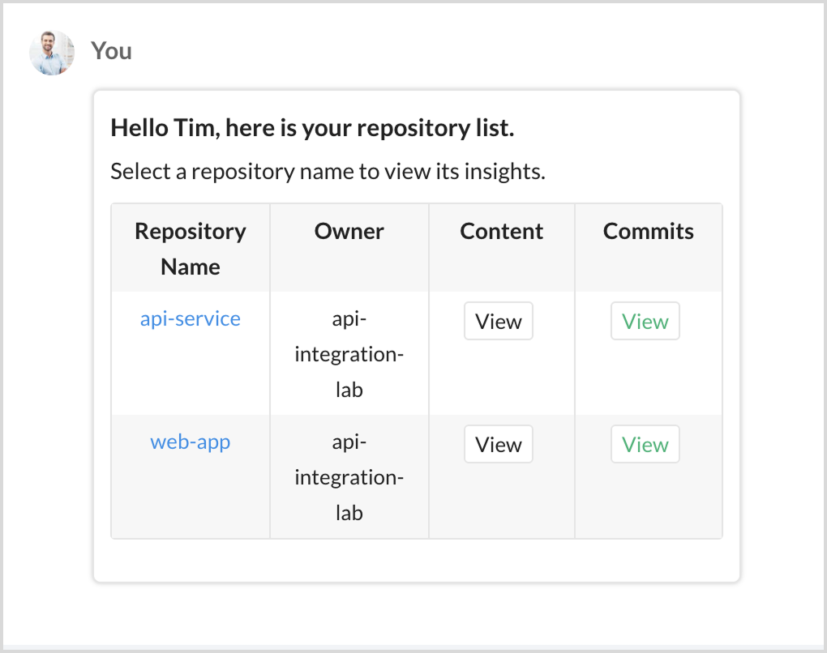Click blank card area below the table
827x653 pixels.
(416, 560)
